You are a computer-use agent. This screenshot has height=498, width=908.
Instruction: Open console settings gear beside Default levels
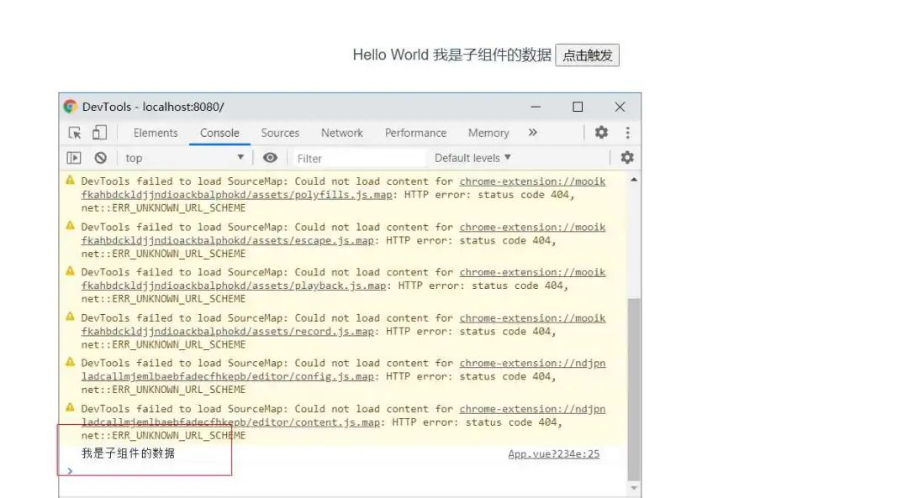point(627,157)
